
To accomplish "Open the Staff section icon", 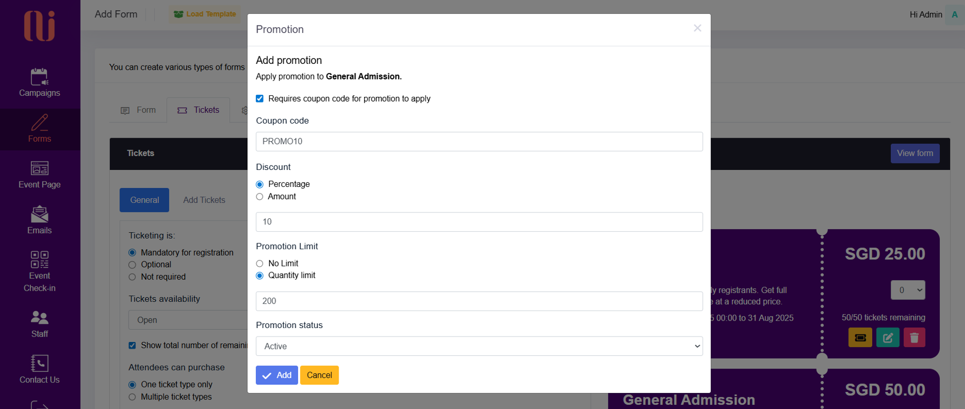I will click(x=39, y=318).
